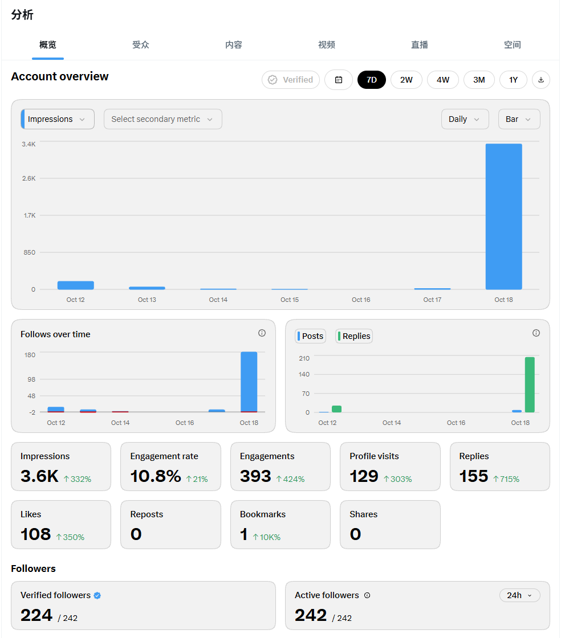The width and height of the screenshot is (565, 638).
Task: Click the "Followers" section heading
Action: (34, 569)
